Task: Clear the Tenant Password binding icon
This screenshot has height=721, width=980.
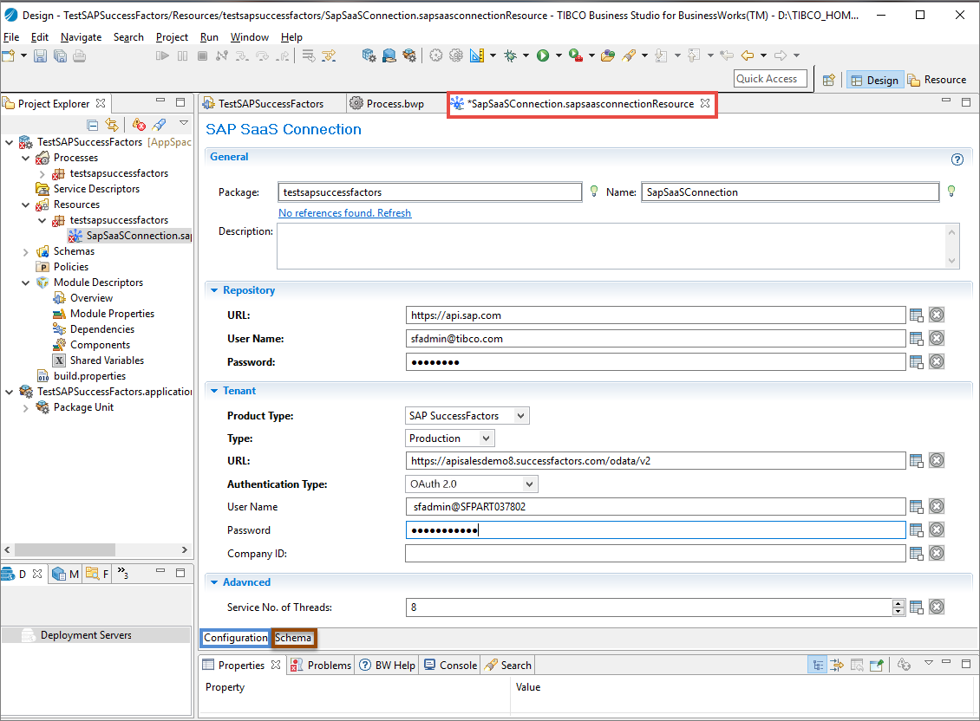Action: (x=937, y=530)
